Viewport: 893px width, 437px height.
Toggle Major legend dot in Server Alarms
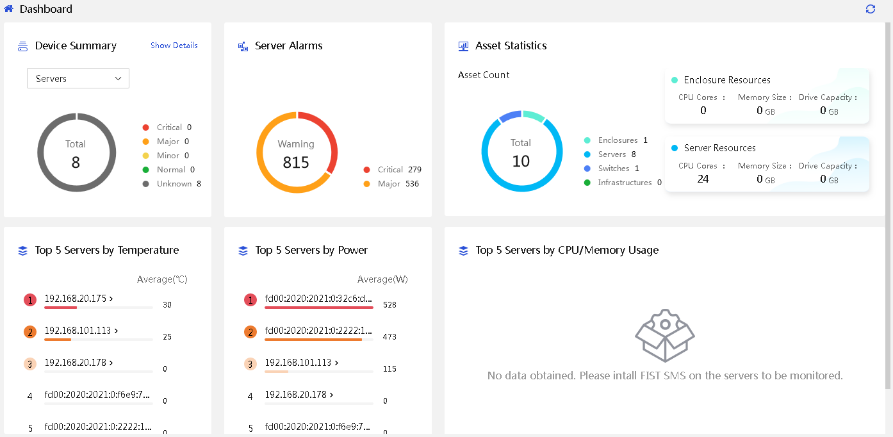coord(366,184)
